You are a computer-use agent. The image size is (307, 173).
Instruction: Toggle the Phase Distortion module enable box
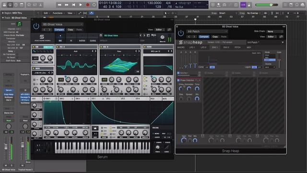click(x=178, y=80)
